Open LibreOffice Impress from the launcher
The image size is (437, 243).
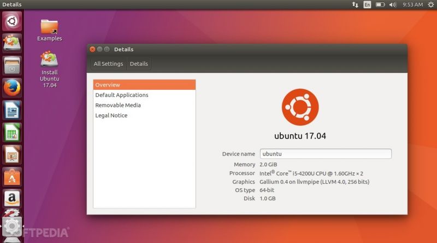coord(12,155)
